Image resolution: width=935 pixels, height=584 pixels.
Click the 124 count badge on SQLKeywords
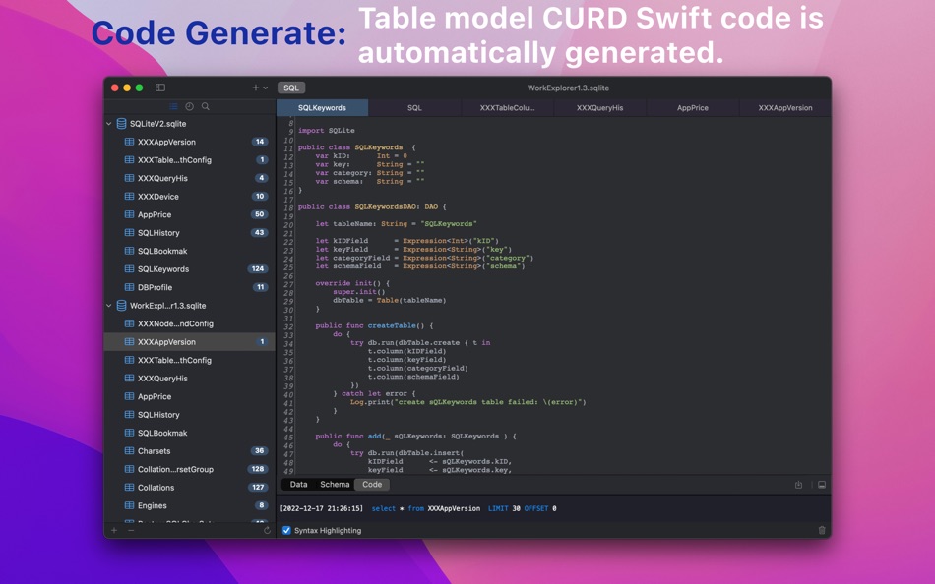[x=258, y=268]
